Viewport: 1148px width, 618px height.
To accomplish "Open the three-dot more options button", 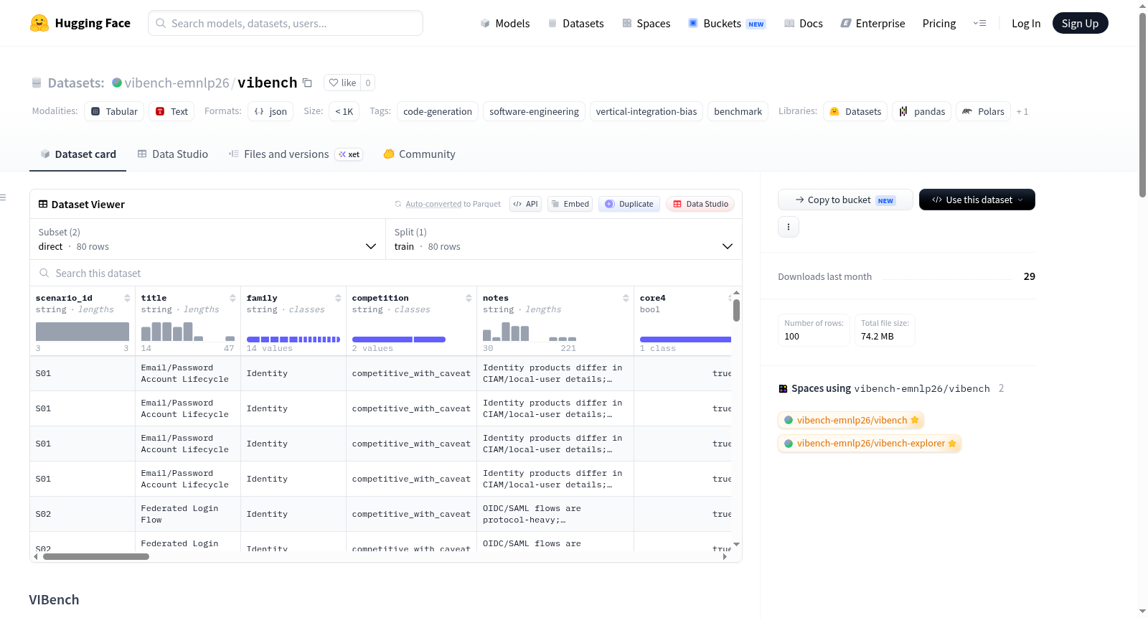I will pyautogui.click(x=789, y=227).
